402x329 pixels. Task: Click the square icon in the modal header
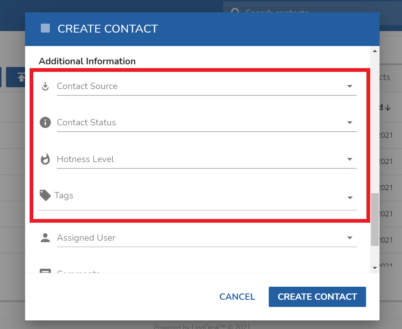(x=45, y=28)
